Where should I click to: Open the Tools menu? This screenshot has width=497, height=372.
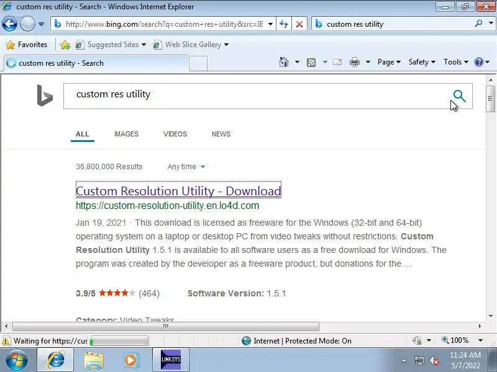(x=456, y=62)
